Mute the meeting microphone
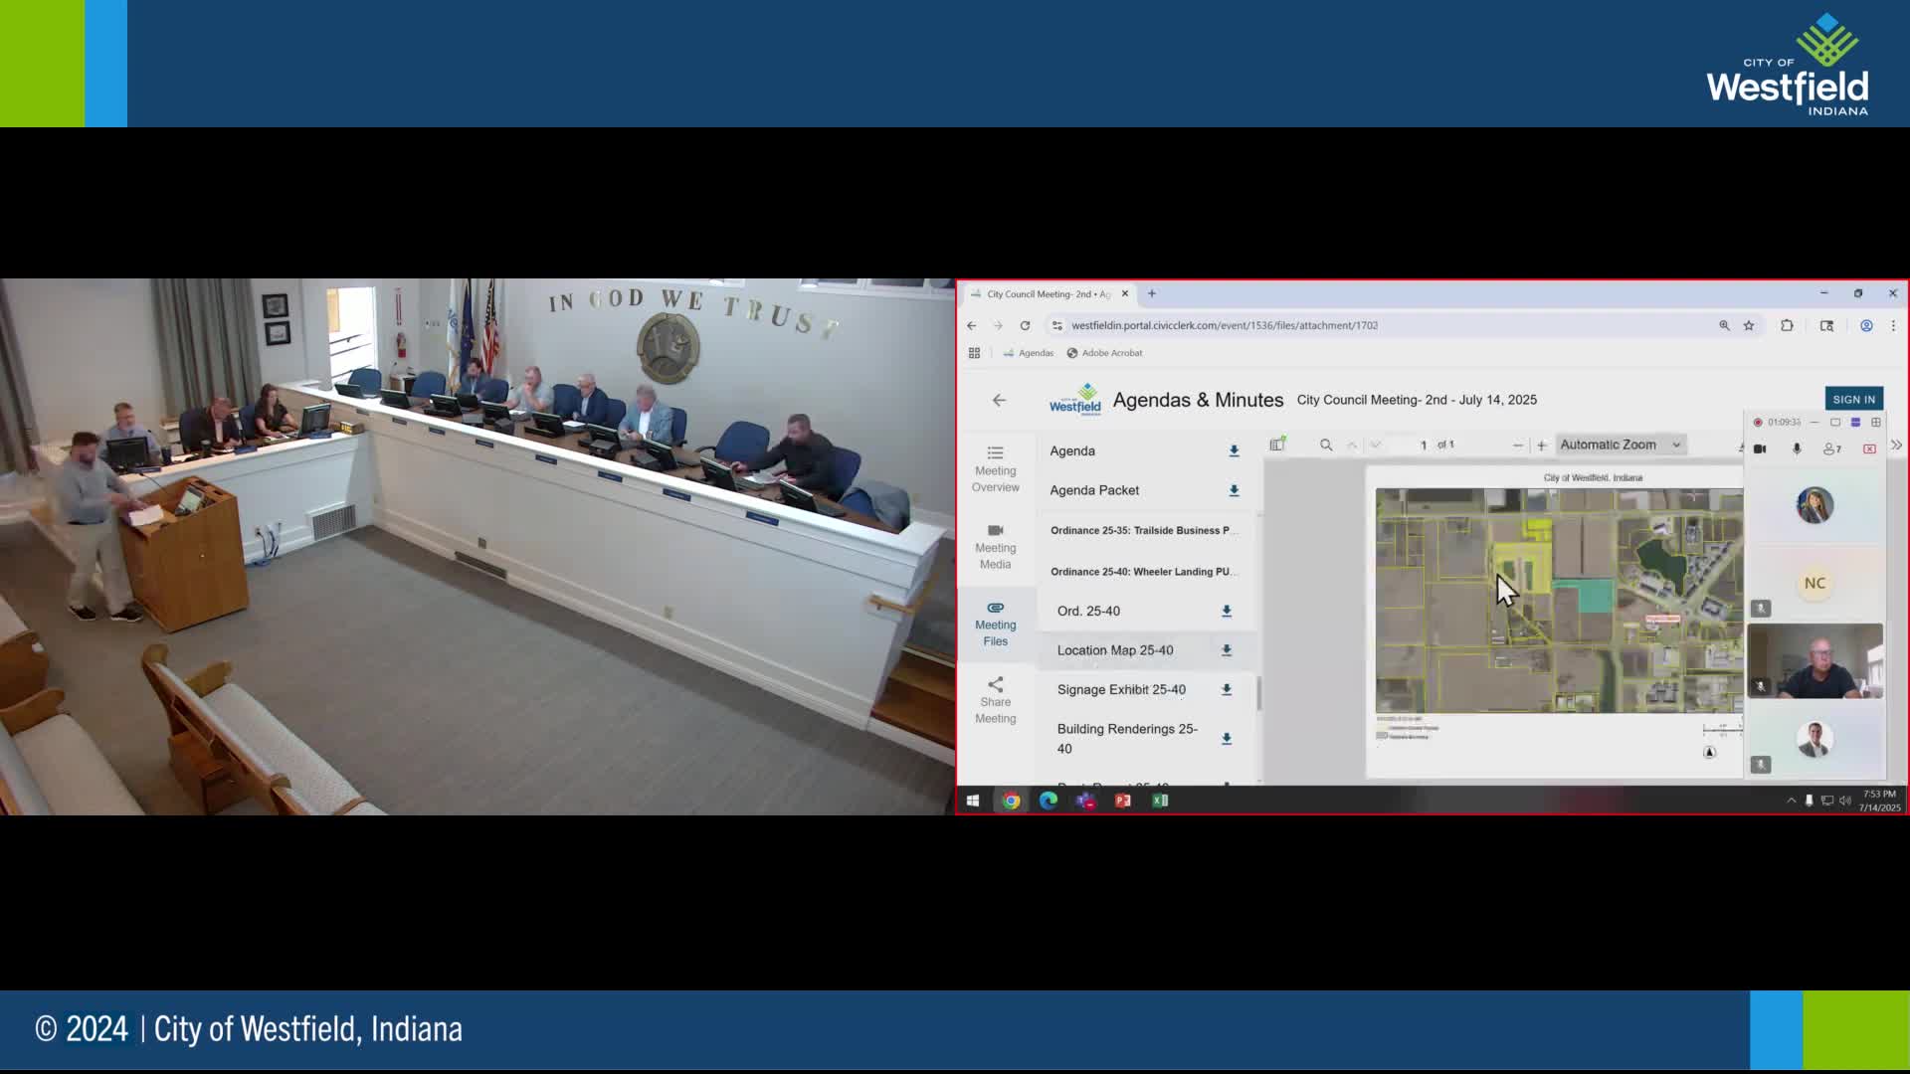This screenshot has width=1910, height=1074. 1797,449
